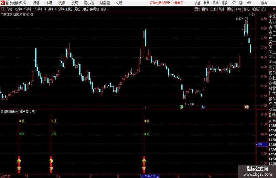Open the 版面 menu
This screenshot has width=276, height=178.
click(206, 3)
